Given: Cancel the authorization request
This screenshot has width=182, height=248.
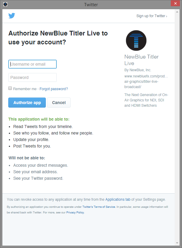Looking at the screenshot, I should click(x=59, y=103).
